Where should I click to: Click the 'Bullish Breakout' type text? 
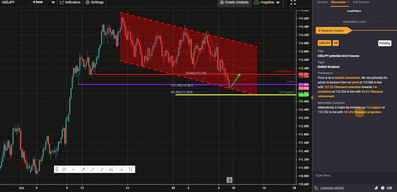[329, 67]
